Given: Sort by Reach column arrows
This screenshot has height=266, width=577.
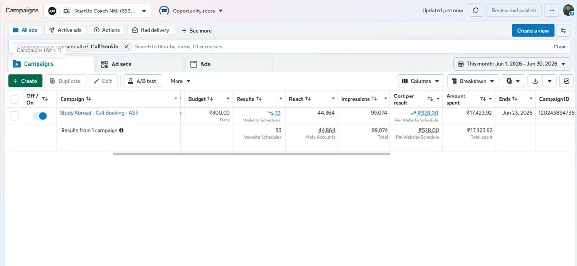Looking at the screenshot, I should pos(308,99).
